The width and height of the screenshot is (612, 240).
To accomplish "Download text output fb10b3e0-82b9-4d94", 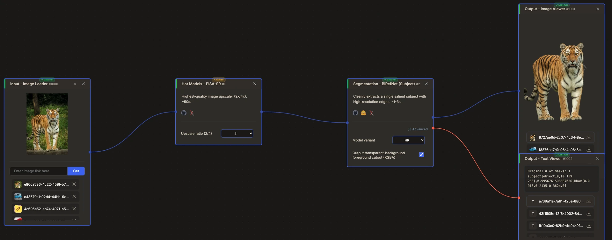I will pos(589,226).
